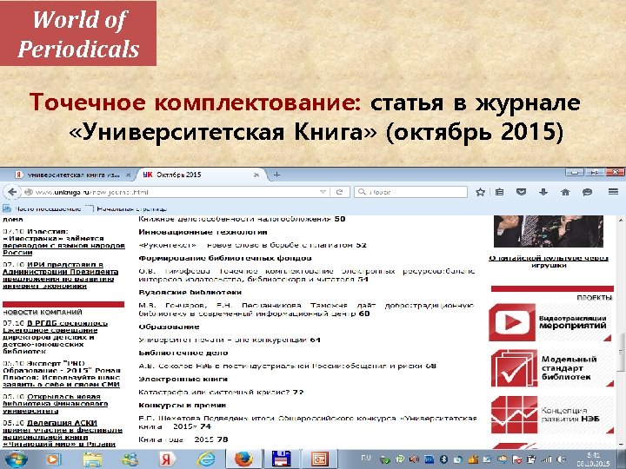Click the chat bubble icon in toolbar

(x=587, y=192)
